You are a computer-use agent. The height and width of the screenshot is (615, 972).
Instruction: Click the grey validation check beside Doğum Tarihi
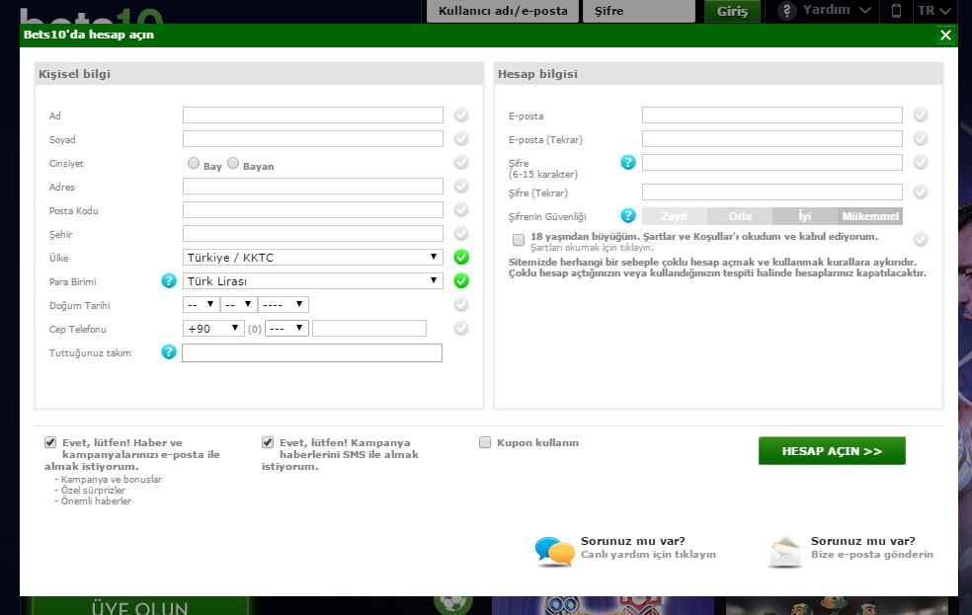pyautogui.click(x=461, y=304)
